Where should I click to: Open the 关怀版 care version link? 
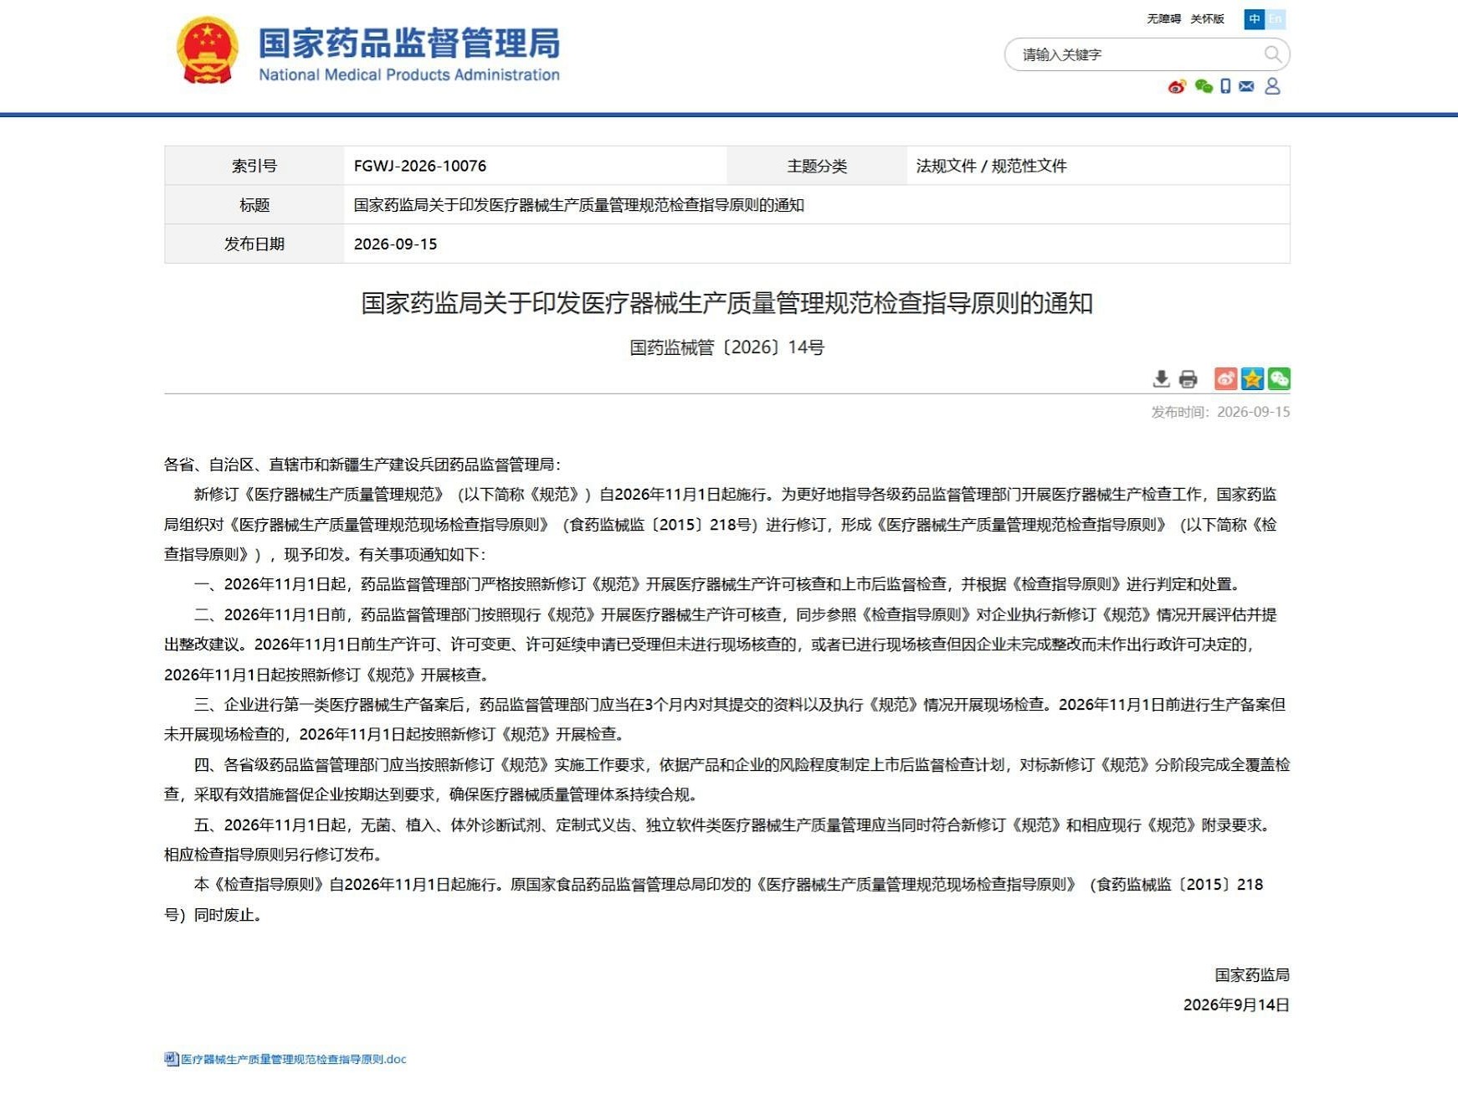[x=1207, y=19]
